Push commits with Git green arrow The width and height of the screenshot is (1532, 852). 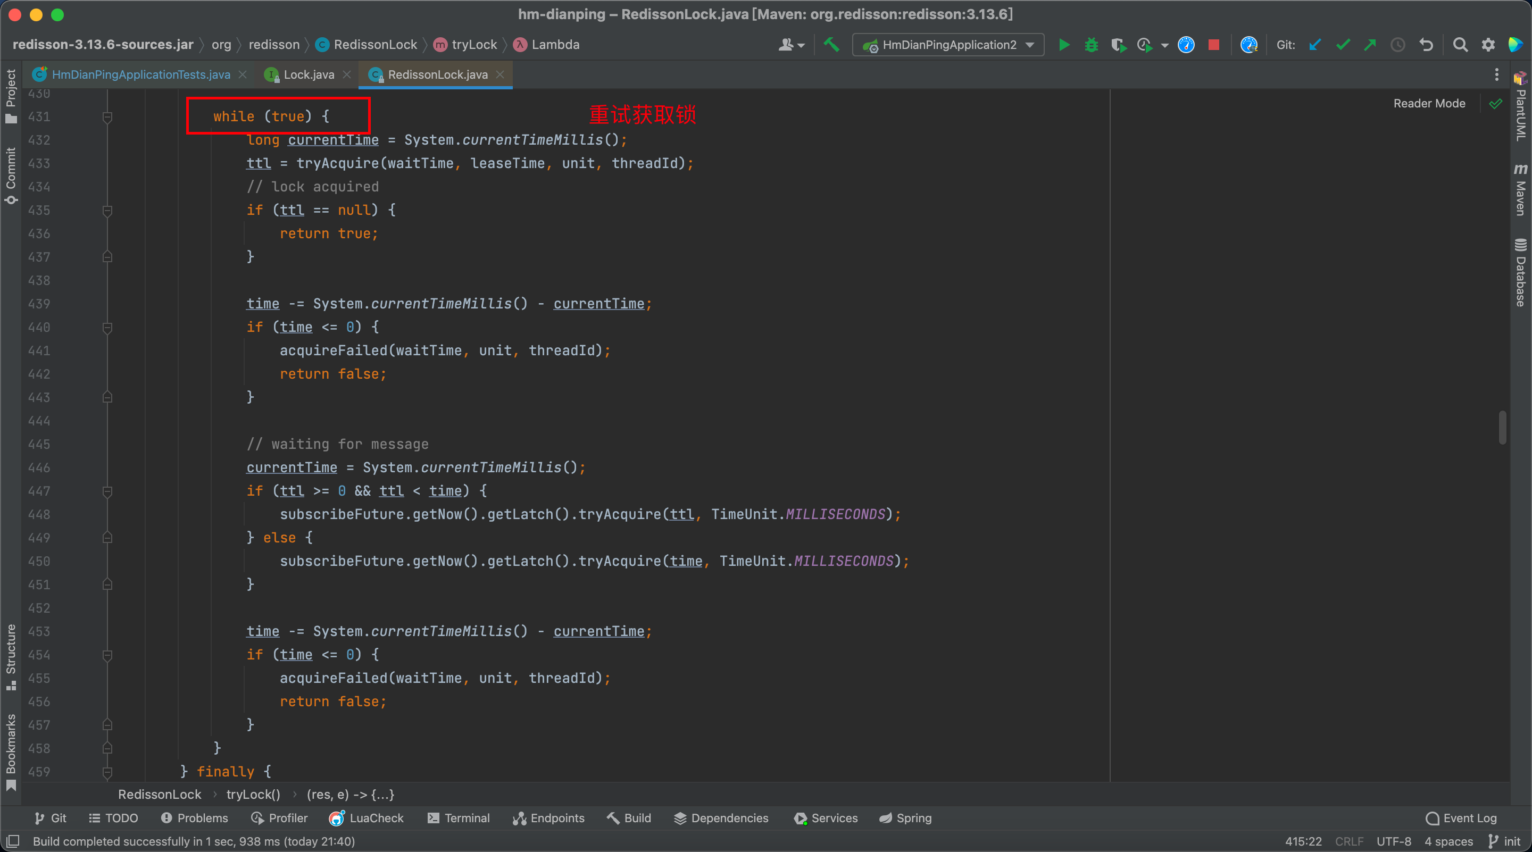pyautogui.click(x=1370, y=45)
